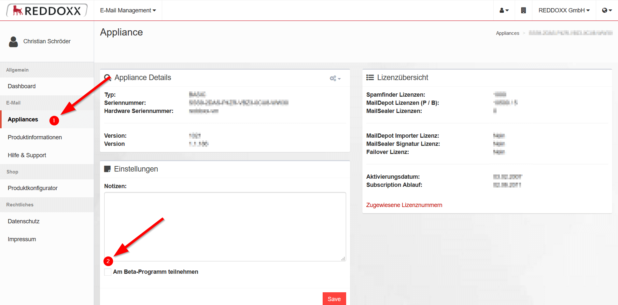Click the list icon beside Lizenzübersicht

370,77
